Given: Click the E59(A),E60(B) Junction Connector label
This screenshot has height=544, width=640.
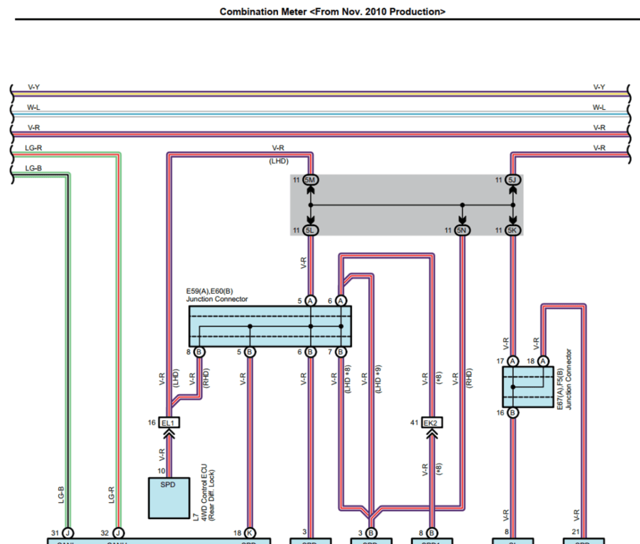Looking at the screenshot, I should click(217, 295).
